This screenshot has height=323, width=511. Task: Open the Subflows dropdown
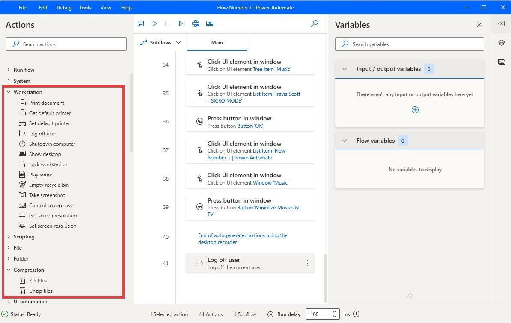[x=160, y=43]
